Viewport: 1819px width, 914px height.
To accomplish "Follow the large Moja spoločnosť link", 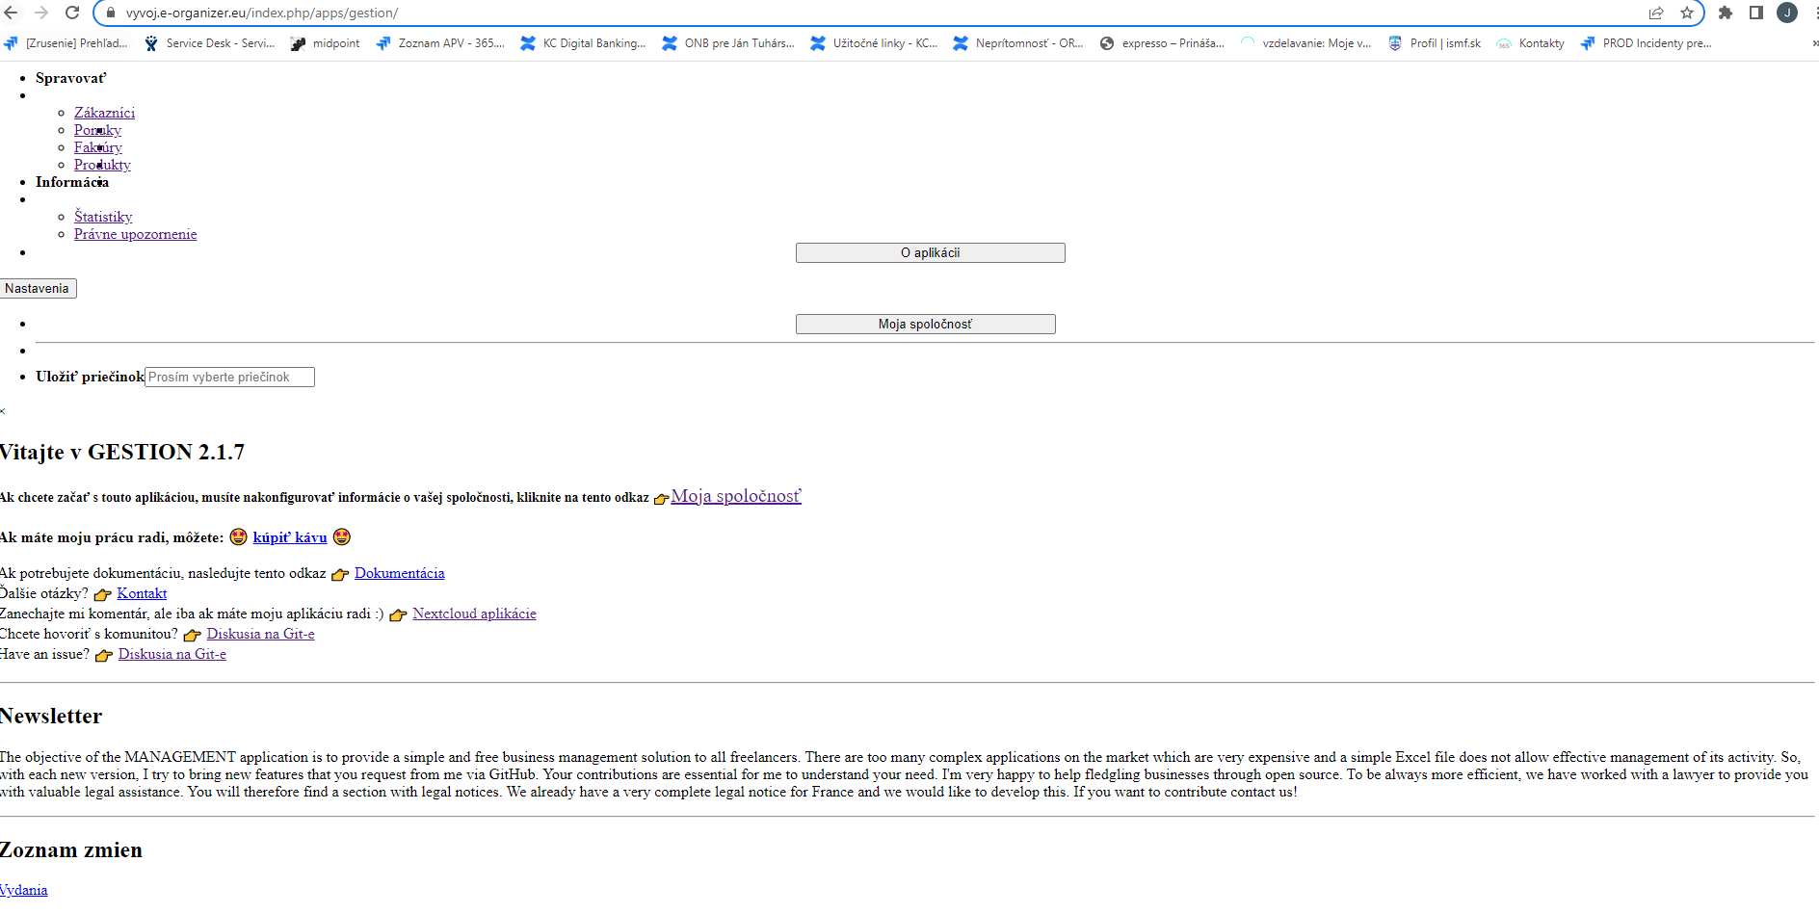I will 736,496.
